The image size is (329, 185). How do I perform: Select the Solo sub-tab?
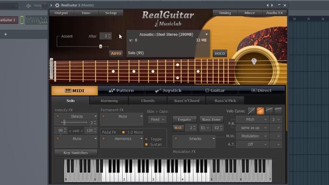70,101
